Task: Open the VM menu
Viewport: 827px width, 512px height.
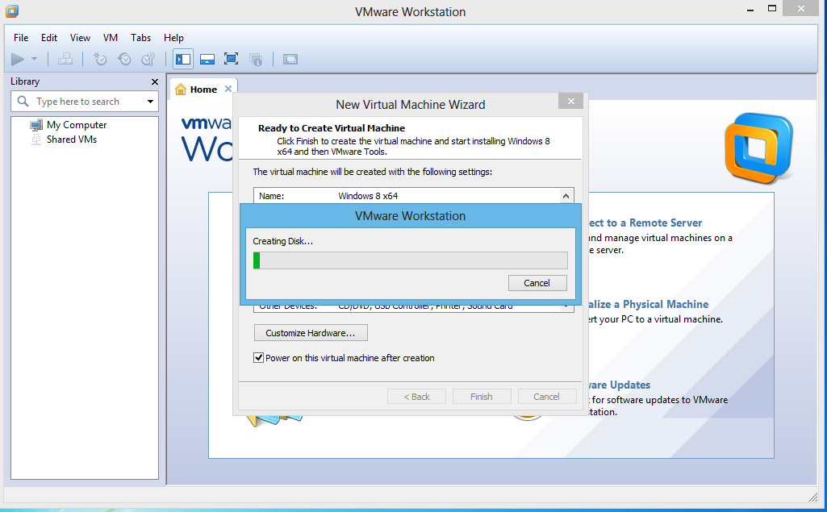Action: (x=111, y=38)
